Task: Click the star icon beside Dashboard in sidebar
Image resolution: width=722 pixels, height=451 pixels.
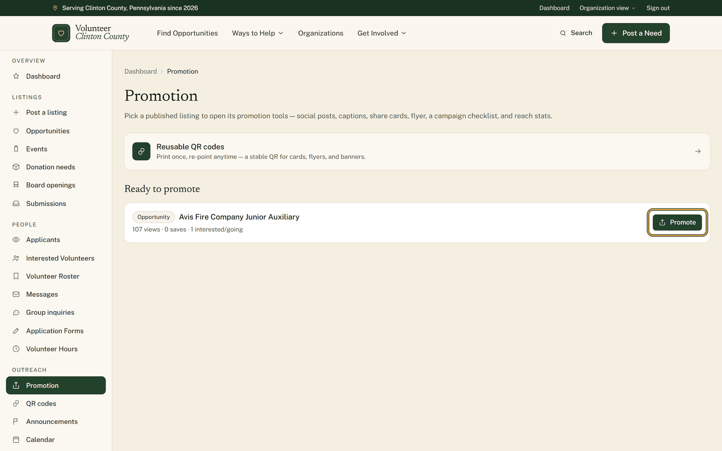Action: (16, 76)
